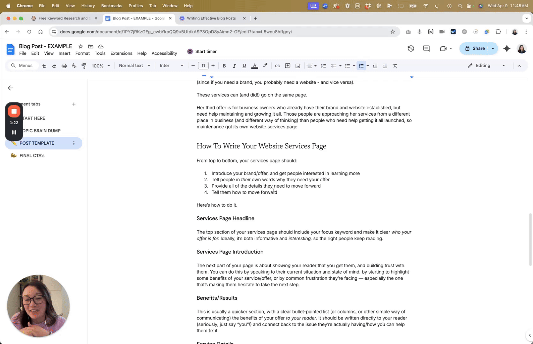Toggle the numbered list button
Image resolution: width=533 pixels, height=344 pixels.
click(361, 66)
